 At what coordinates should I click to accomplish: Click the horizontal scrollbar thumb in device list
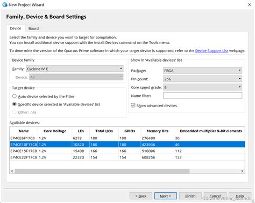coord(102,171)
